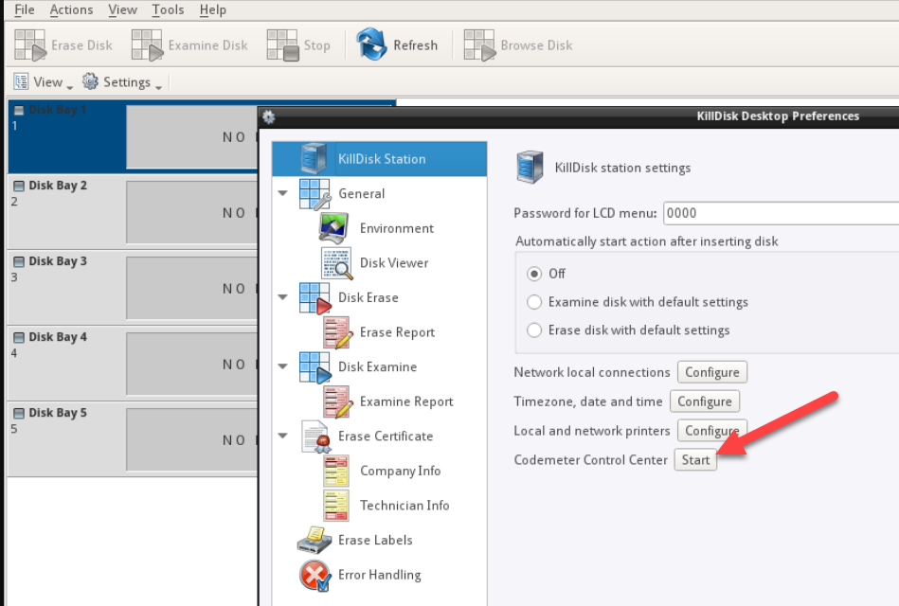Select the Environment monitor icon
Viewport: 899px width, 606px height.
333,228
